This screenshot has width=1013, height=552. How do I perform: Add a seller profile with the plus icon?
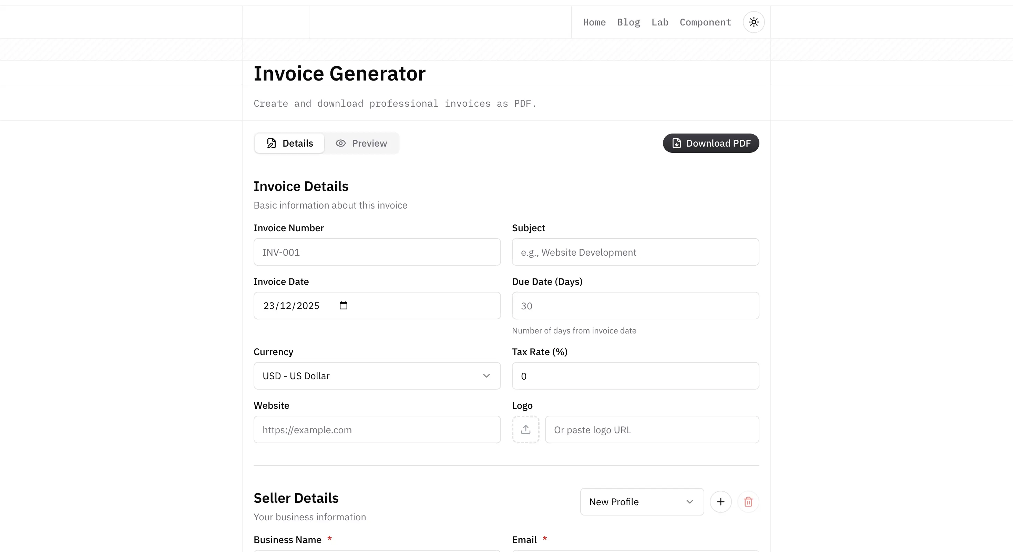[x=721, y=502]
